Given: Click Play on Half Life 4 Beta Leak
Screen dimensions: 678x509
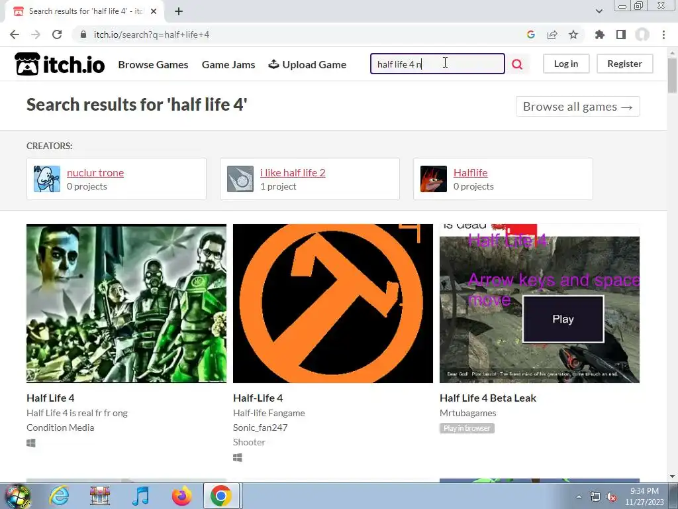Looking at the screenshot, I should 563,319.
